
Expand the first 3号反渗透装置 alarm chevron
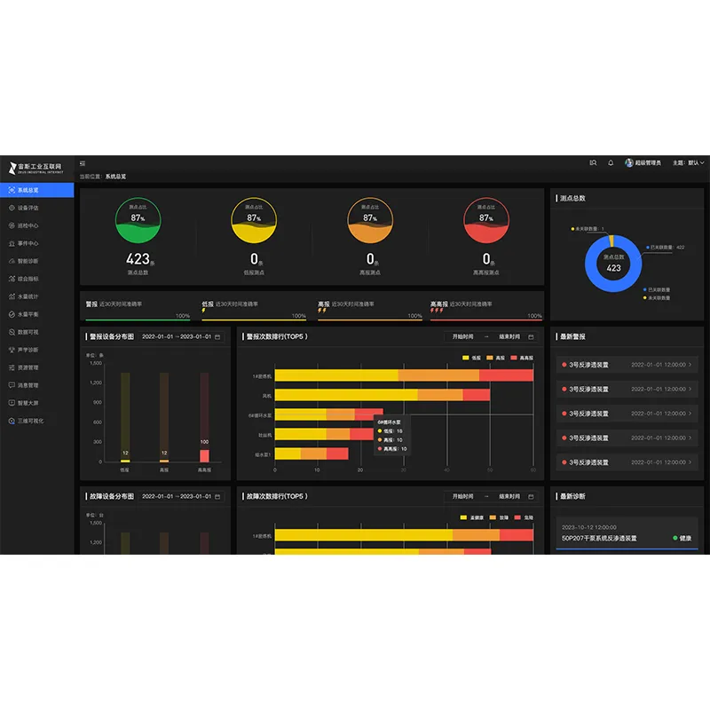(691, 364)
